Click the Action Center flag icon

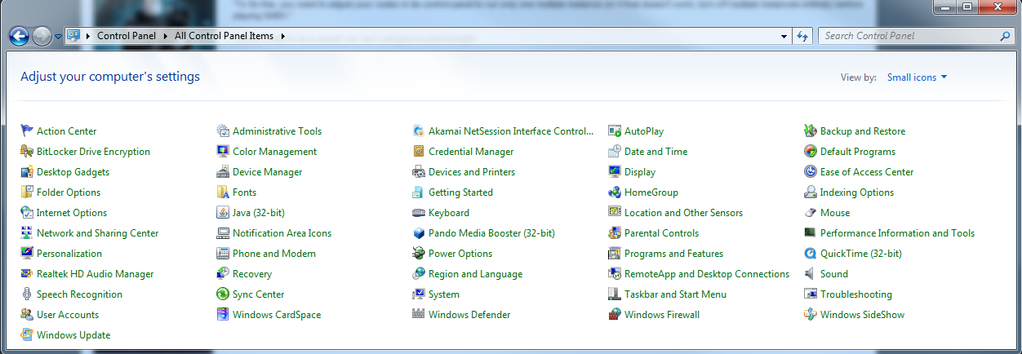tap(27, 131)
